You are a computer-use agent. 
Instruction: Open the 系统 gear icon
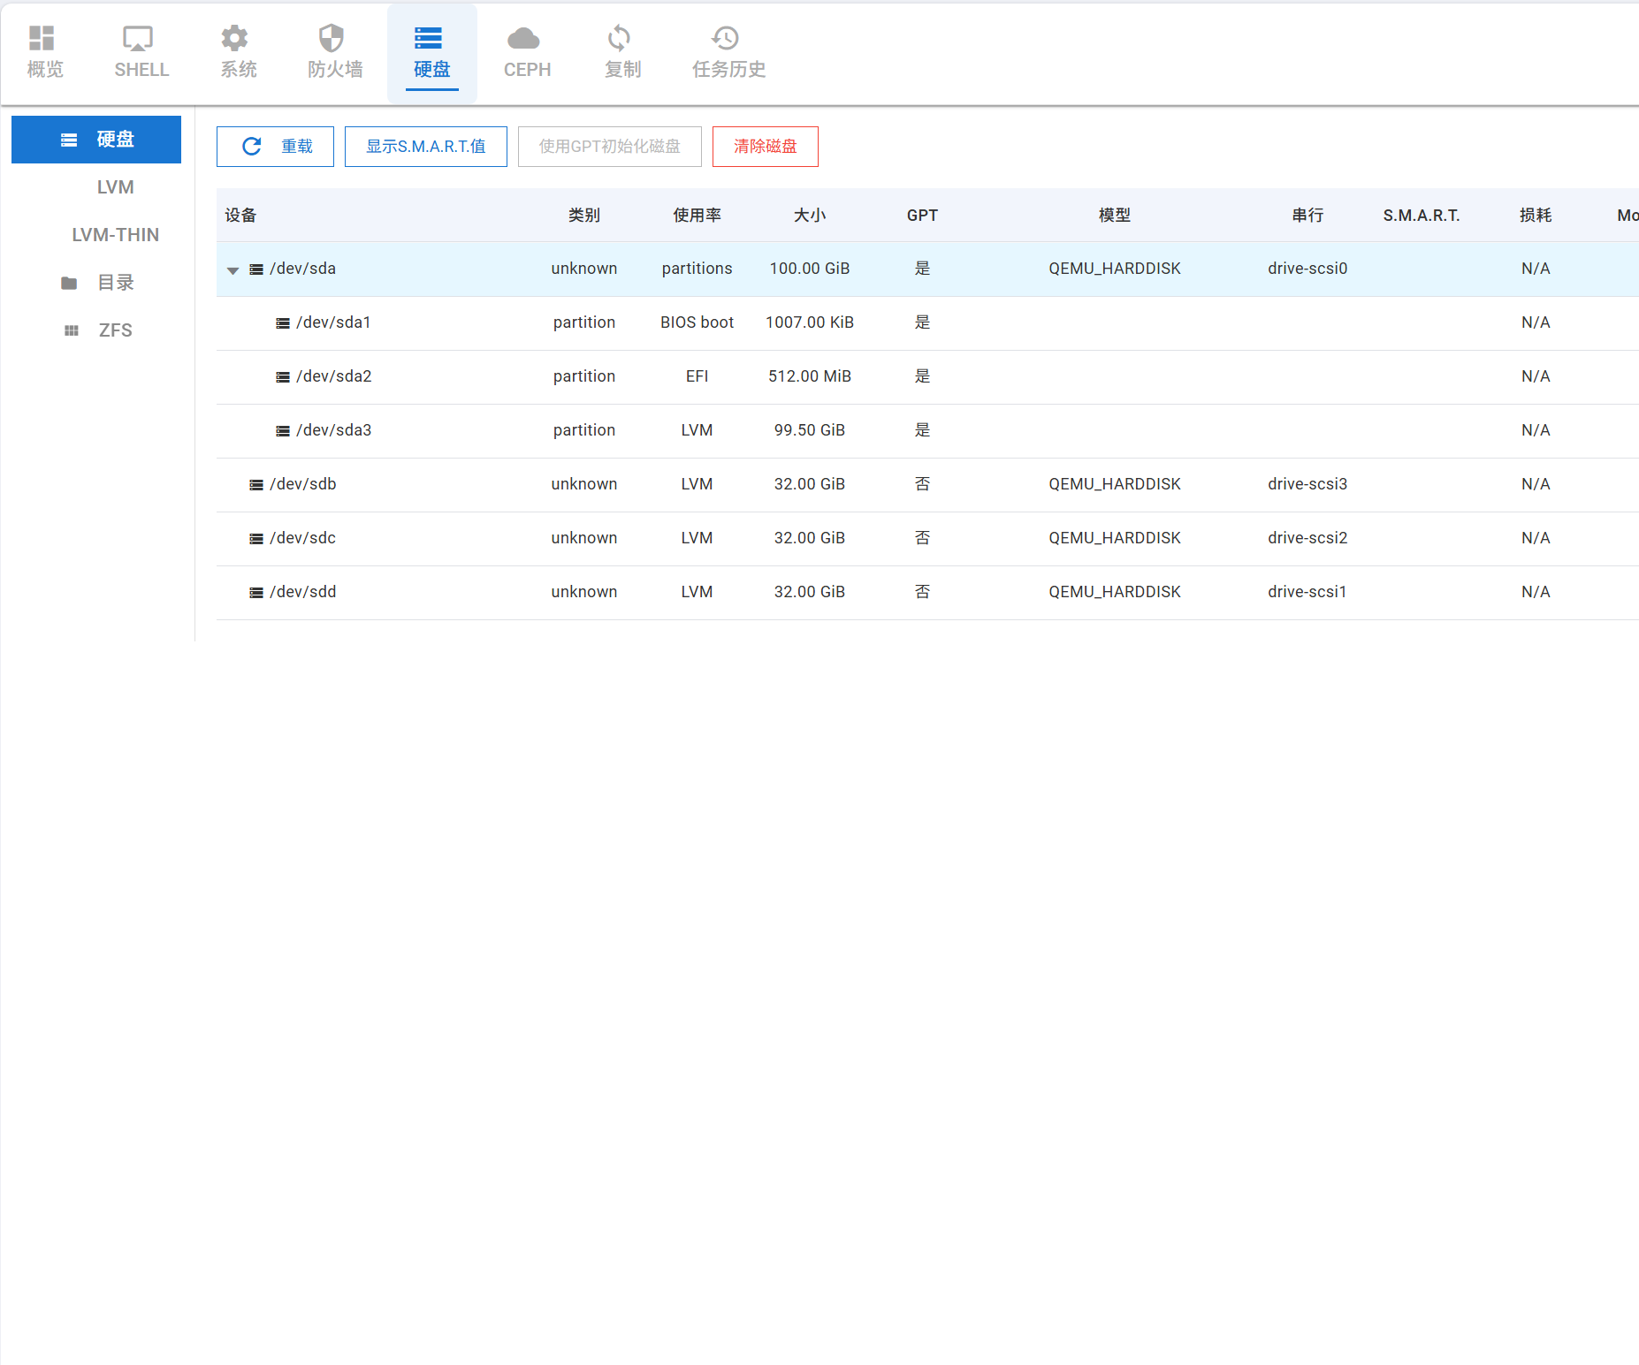click(234, 38)
